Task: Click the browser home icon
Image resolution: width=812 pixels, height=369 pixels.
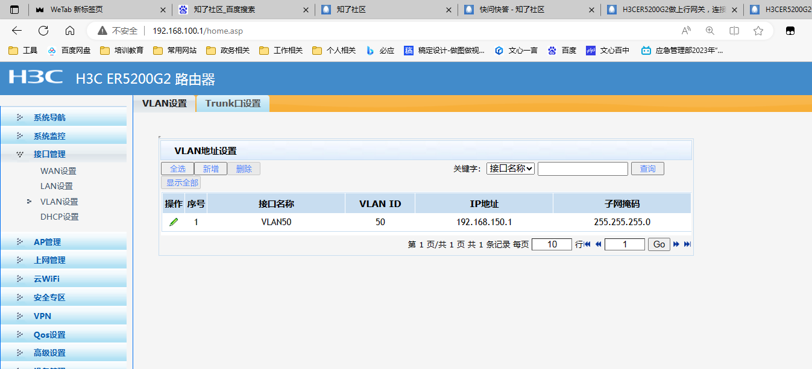Action: click(x=70, y=31)
